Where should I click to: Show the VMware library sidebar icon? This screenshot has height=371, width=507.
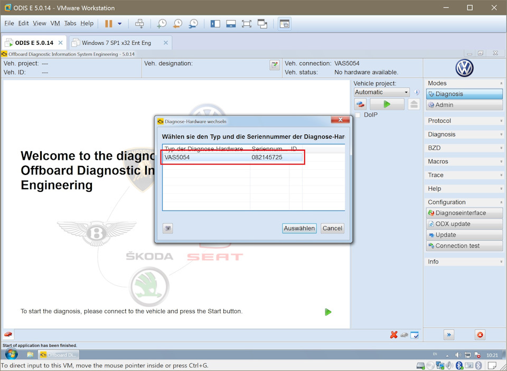215,24
